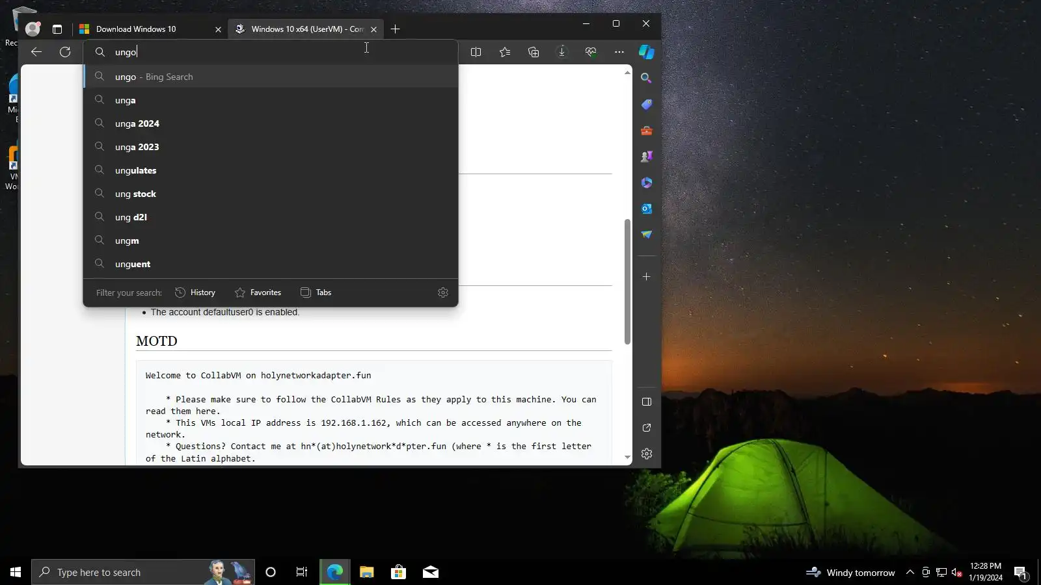Click the scroll-down arrow of the page
The image size is (1041, 585).
[x=627, y=458]
